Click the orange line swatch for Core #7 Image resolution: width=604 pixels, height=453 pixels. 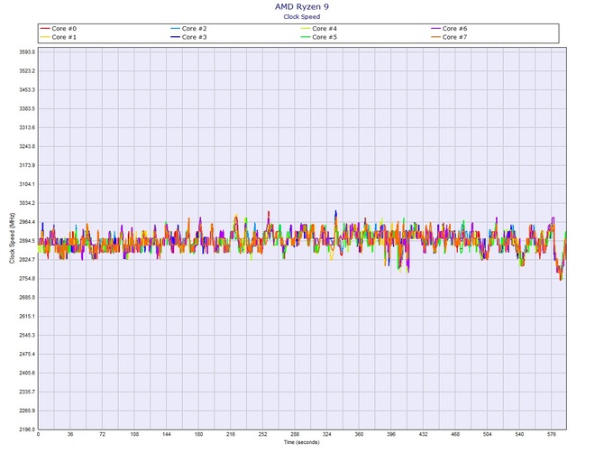(435, 37)
